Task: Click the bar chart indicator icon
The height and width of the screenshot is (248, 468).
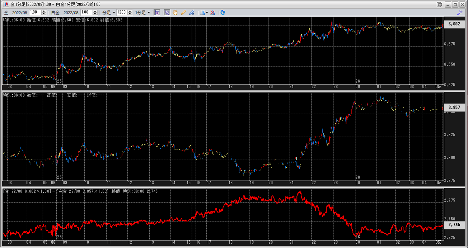Action: [202, 13]
